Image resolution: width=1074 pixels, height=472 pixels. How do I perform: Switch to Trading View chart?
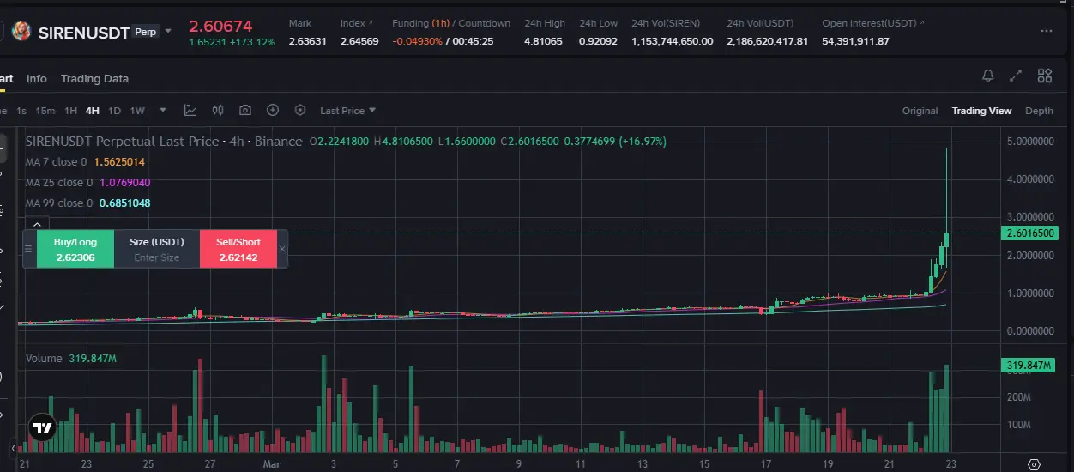(981, 111)
